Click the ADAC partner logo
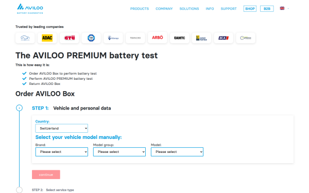 click(47, 38)
